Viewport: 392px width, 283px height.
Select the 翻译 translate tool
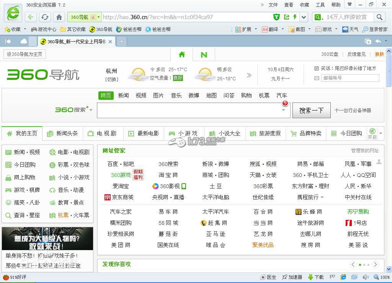pyautogui.click(x=270, y=29)
